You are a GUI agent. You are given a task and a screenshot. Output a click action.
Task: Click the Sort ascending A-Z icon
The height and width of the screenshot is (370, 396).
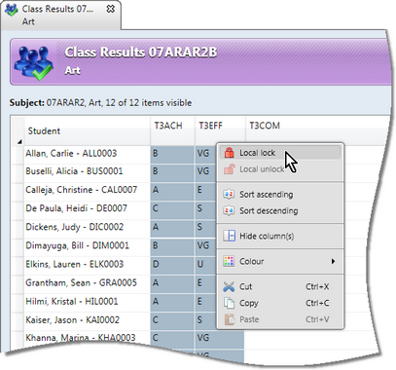click(229, 194)
